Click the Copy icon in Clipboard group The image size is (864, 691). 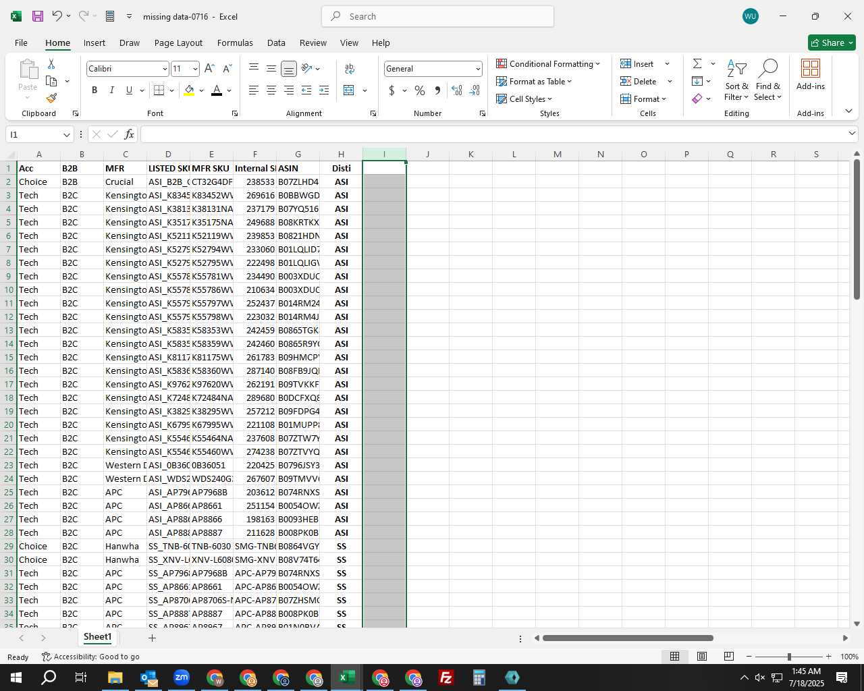(51, 81)
